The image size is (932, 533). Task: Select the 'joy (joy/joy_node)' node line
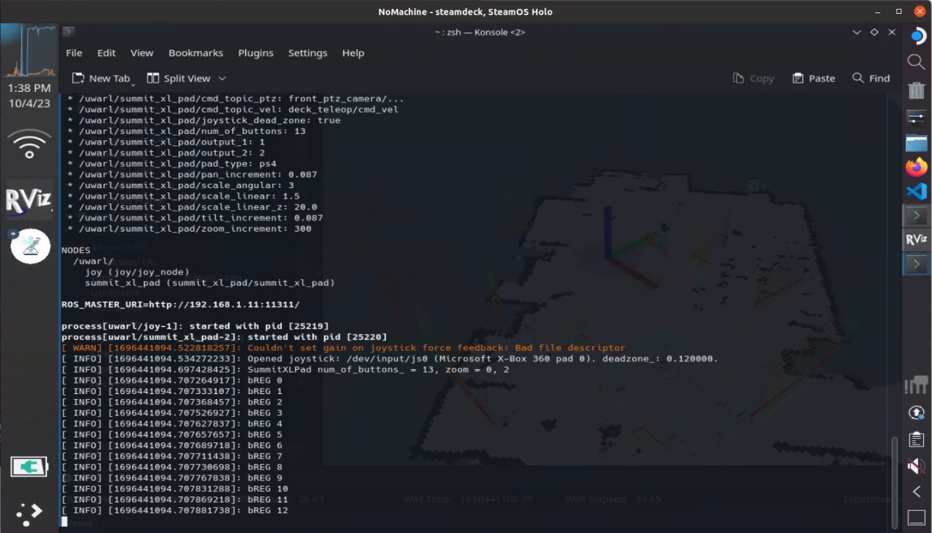pyautogui.click(x=137, y=272)
